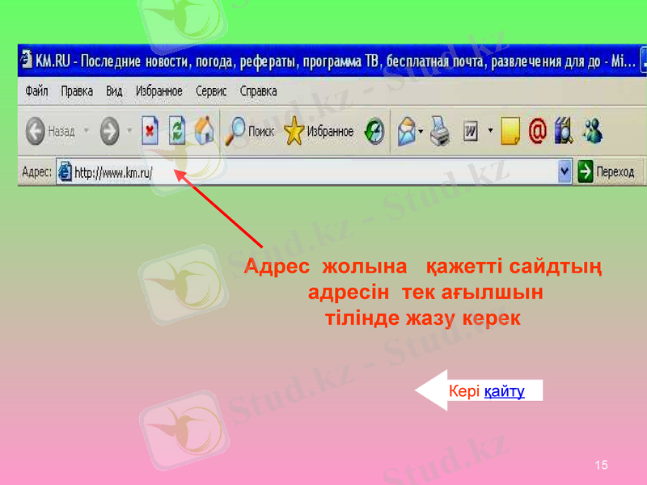The image size is (647, 485).
Task: Refresh the KM.RU page
Action: coord(176,130)
